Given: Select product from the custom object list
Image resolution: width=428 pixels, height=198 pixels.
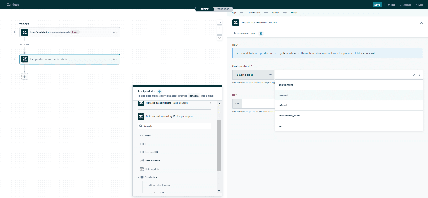Looking at the screenshot, I should (x=283, y=95).
